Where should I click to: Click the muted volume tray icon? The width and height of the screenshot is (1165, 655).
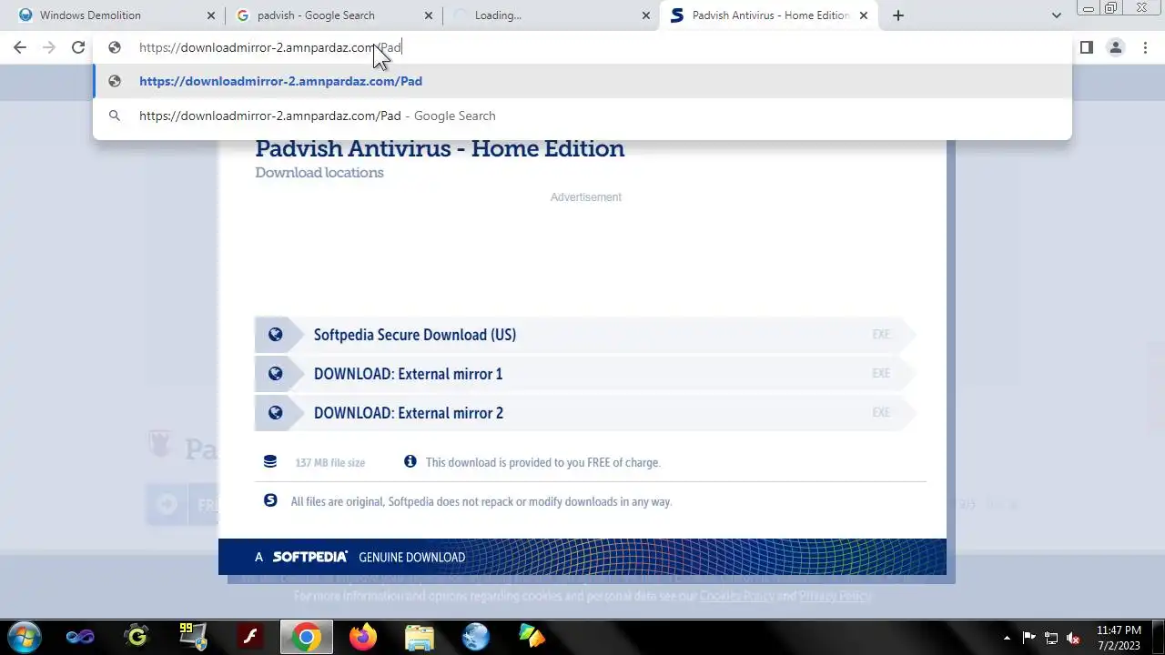point(1074,638)
